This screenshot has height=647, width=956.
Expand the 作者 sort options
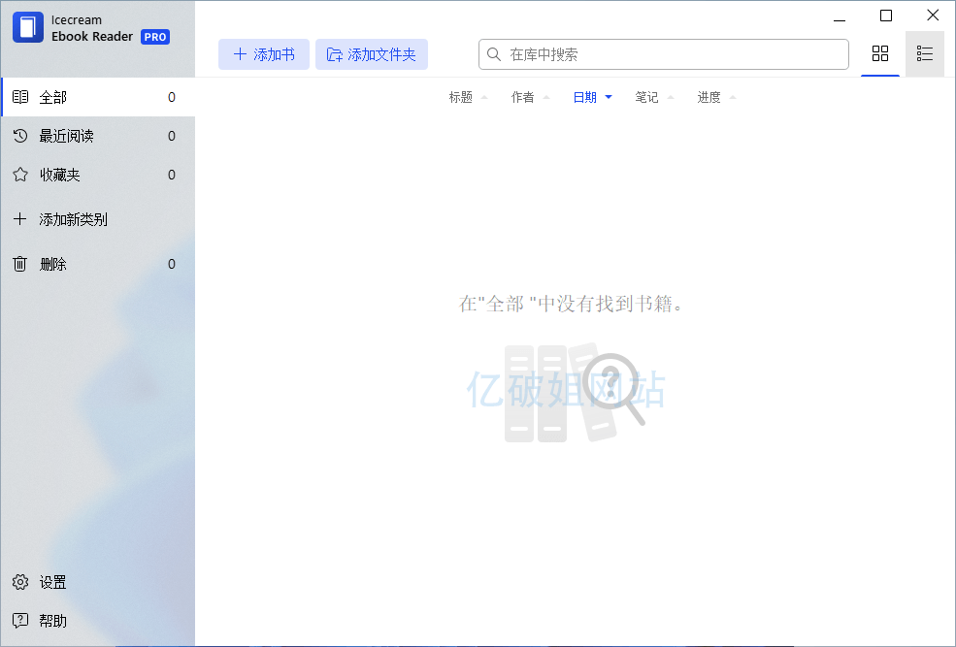point(524,97)
